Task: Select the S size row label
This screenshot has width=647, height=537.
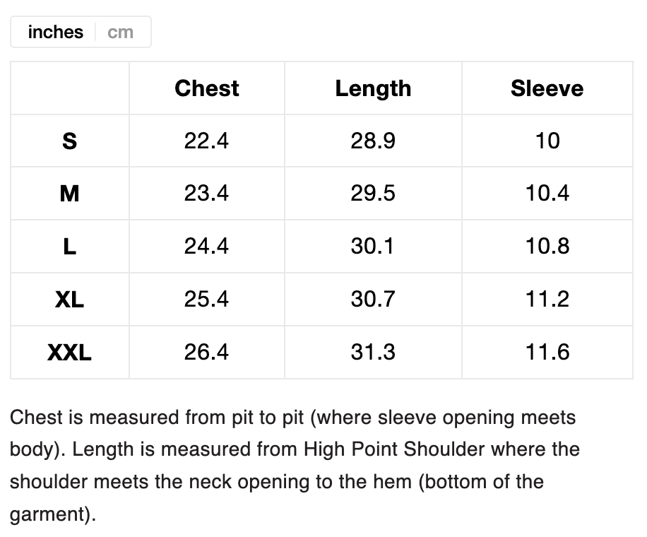Action: point(69,141)
